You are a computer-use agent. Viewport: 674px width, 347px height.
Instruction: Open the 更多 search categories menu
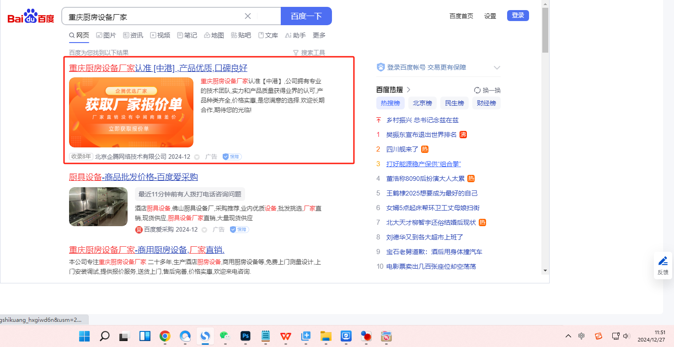319,35
